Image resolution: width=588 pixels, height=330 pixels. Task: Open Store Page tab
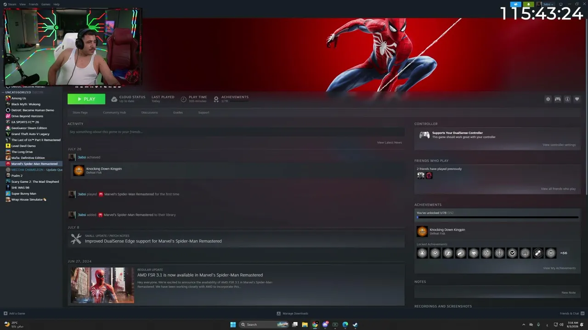(80, 112)
